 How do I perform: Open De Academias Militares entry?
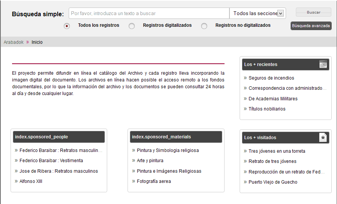273,99
